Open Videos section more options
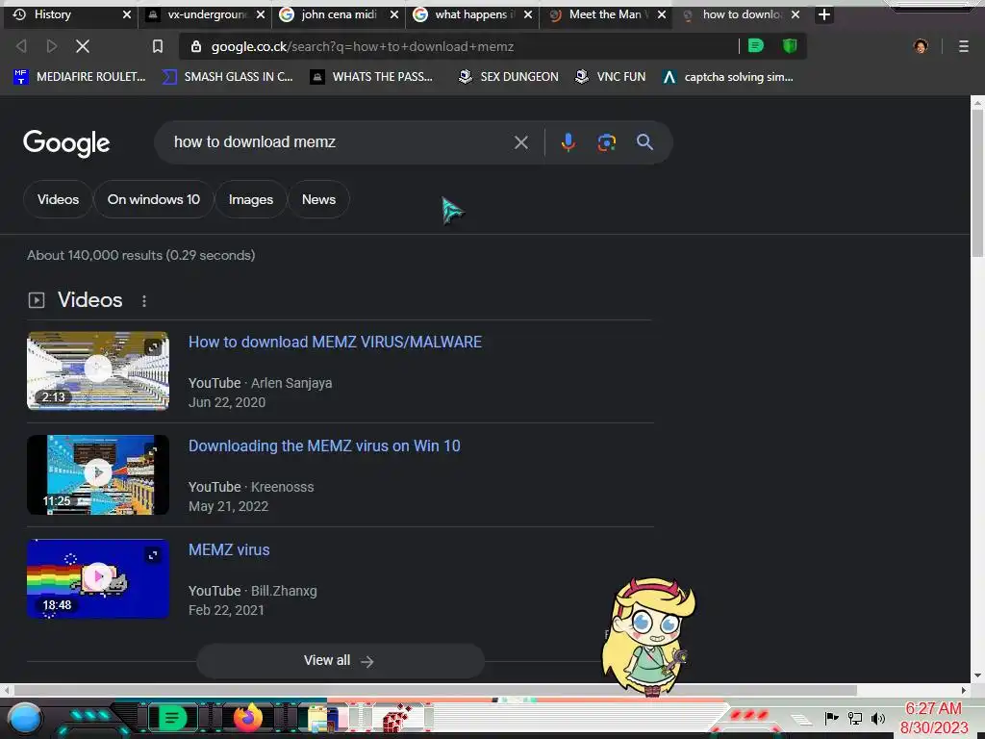The image size is (985, 739). tap(144, 301)
